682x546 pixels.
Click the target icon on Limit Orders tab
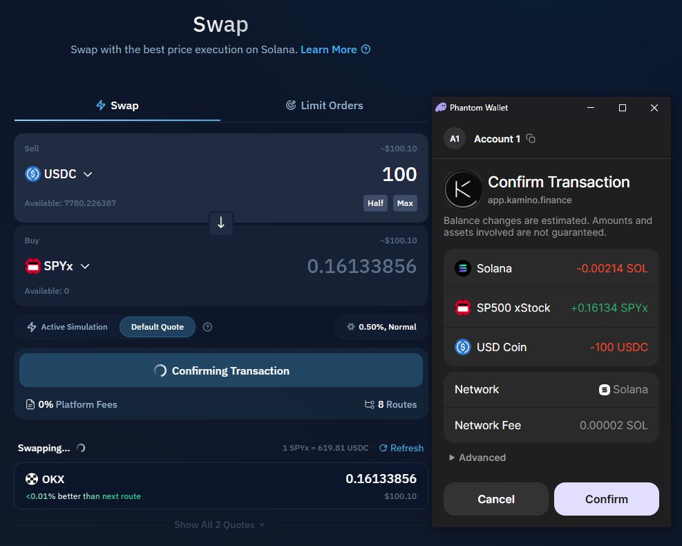pyautogui.click(x=290, y=105)
